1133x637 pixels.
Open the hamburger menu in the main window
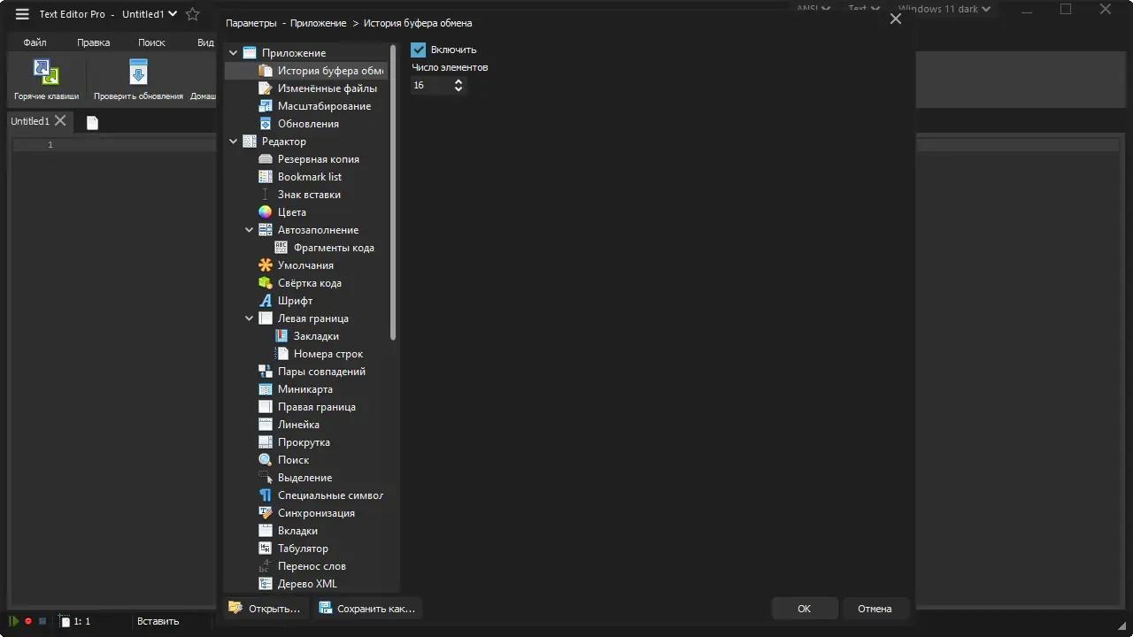pyautogui.click(x=22, y=14)
